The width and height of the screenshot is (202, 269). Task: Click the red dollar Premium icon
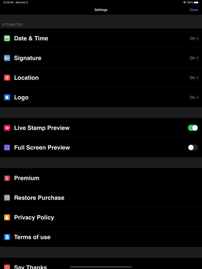[x=7, y=178]
